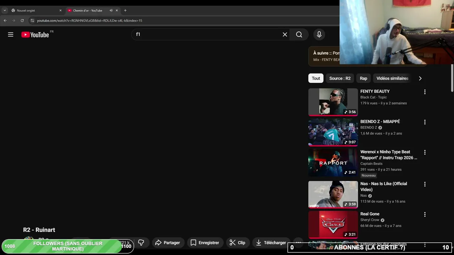Click the R2 - Ruinart video title
The width and height of the screenshot is (454, 255).
coord(39,230)
